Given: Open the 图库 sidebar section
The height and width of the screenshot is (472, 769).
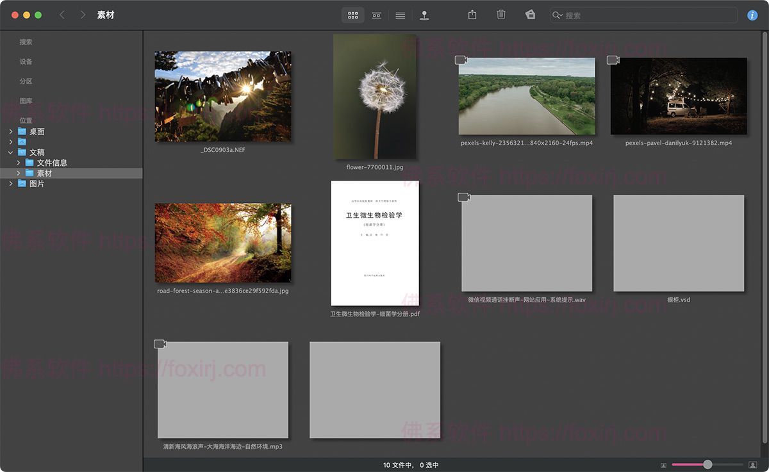Looking at the screenshot, I should pyautogui.click(x=26, y=101).
